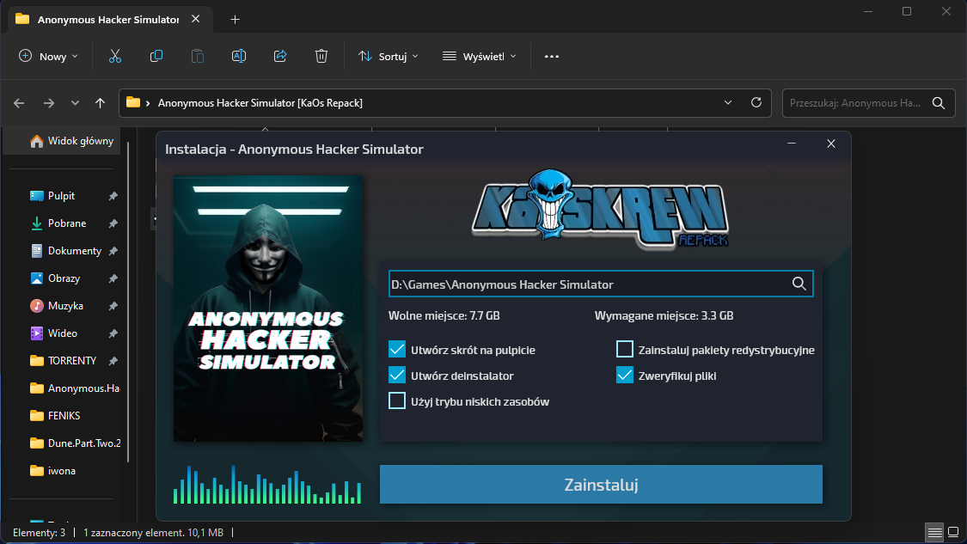Go back with the left arrow

(19, 103)
